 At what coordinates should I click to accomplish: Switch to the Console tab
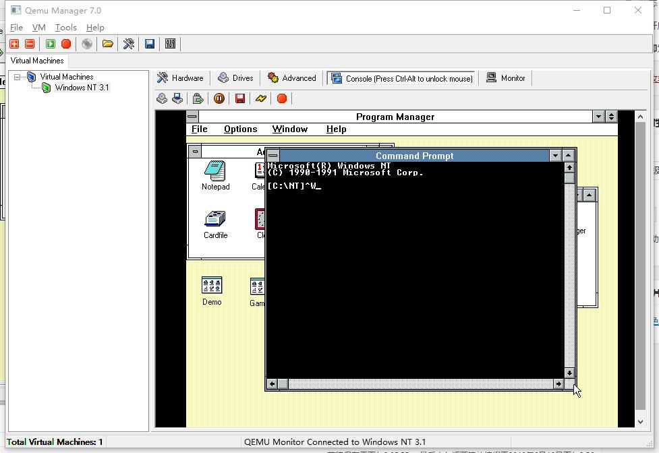pos(401,78)
